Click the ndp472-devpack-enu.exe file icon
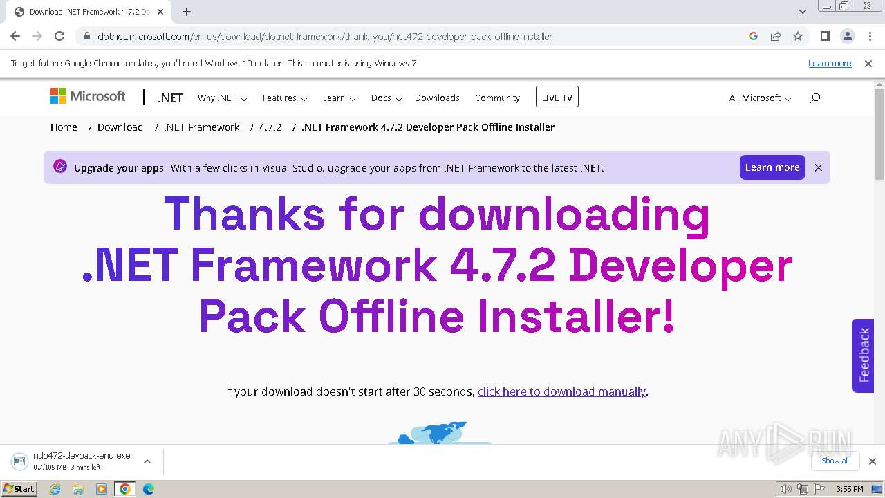885x498 pixels. [19, 461]
